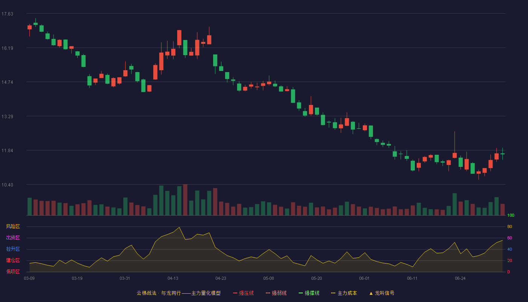Click the 17.63 price axis label

tap(7, 14)
